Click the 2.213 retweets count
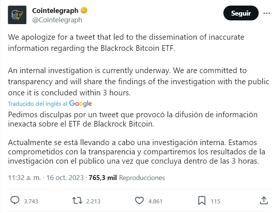 pyautogui.click(x=93, y=201)
